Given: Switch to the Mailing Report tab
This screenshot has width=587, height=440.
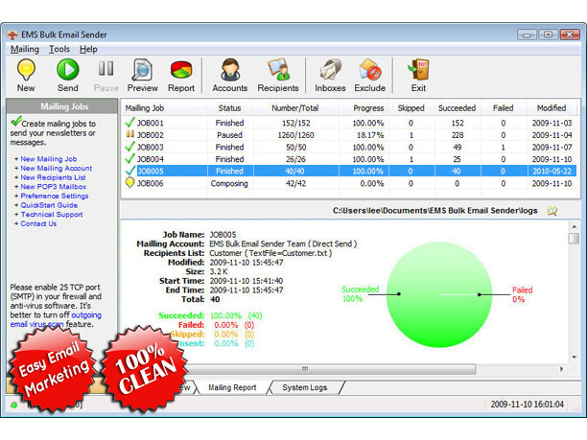Looking at the screenshot, I should point(232,387).
